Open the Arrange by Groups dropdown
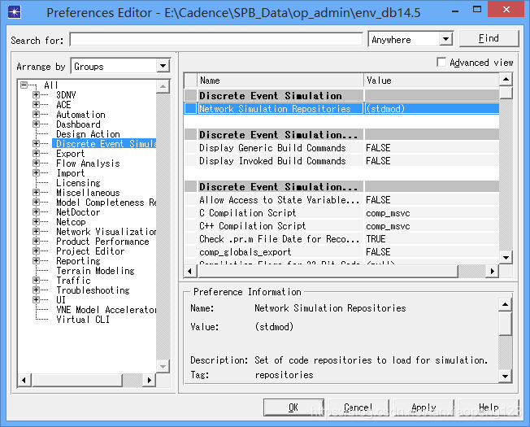Image resolution: width=530 pixels, height=427 pixels. (163, 66)
